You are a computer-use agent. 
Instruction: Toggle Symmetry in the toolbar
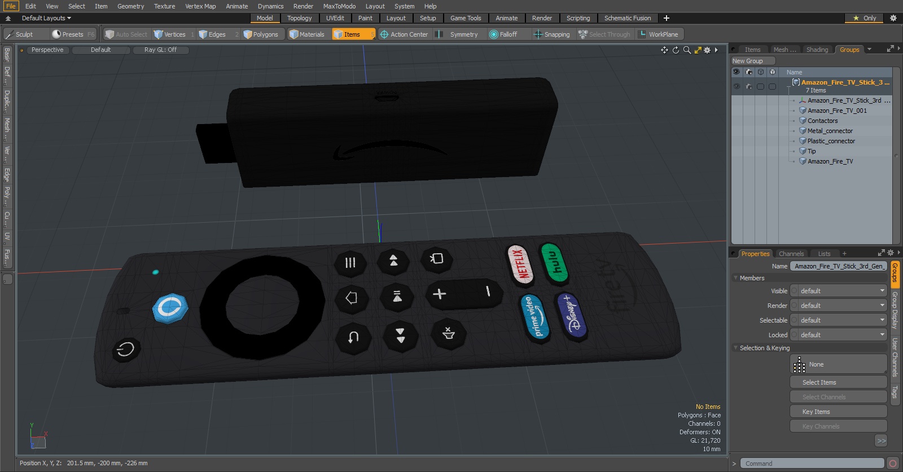click(458, 34)
